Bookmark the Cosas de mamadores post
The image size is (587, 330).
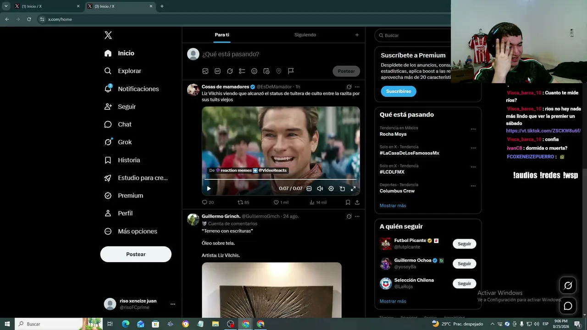point(348,202)
